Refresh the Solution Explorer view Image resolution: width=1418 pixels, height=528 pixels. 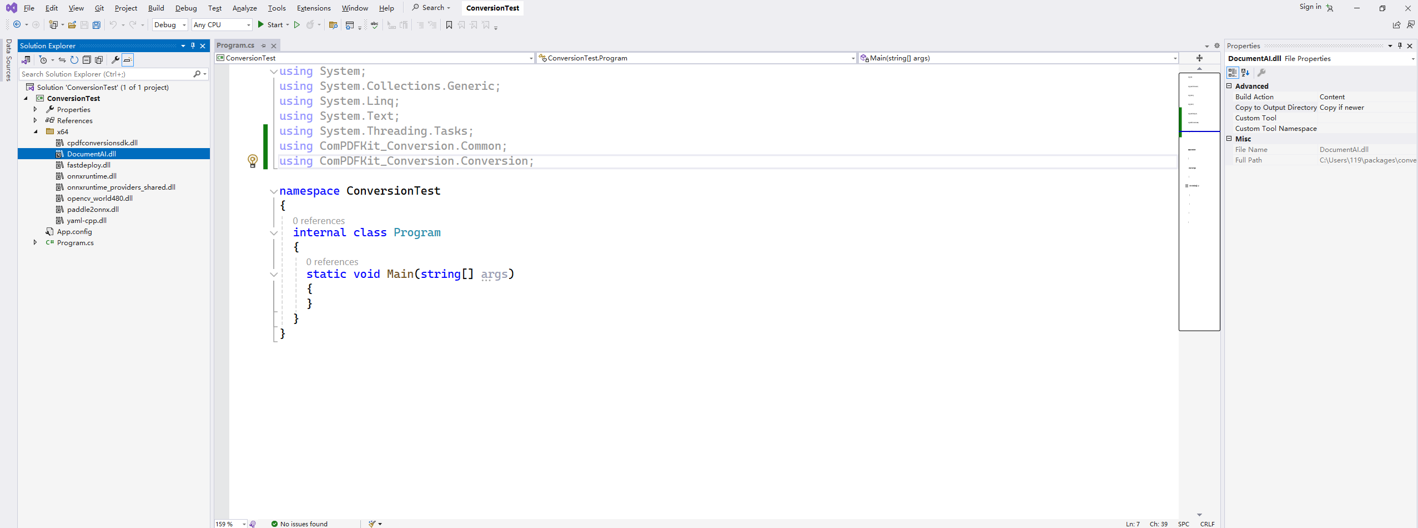pos(74,60)
